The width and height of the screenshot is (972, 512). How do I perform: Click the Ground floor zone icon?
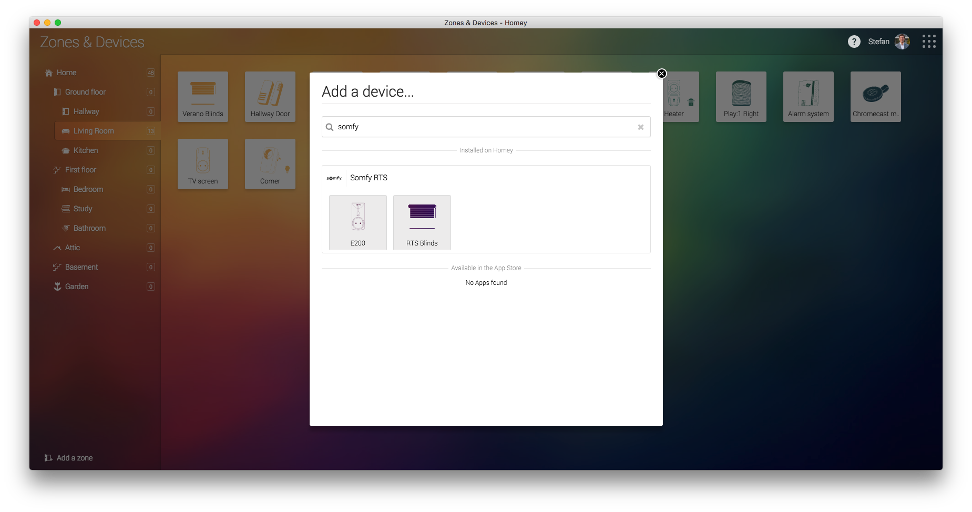[57, 92]
